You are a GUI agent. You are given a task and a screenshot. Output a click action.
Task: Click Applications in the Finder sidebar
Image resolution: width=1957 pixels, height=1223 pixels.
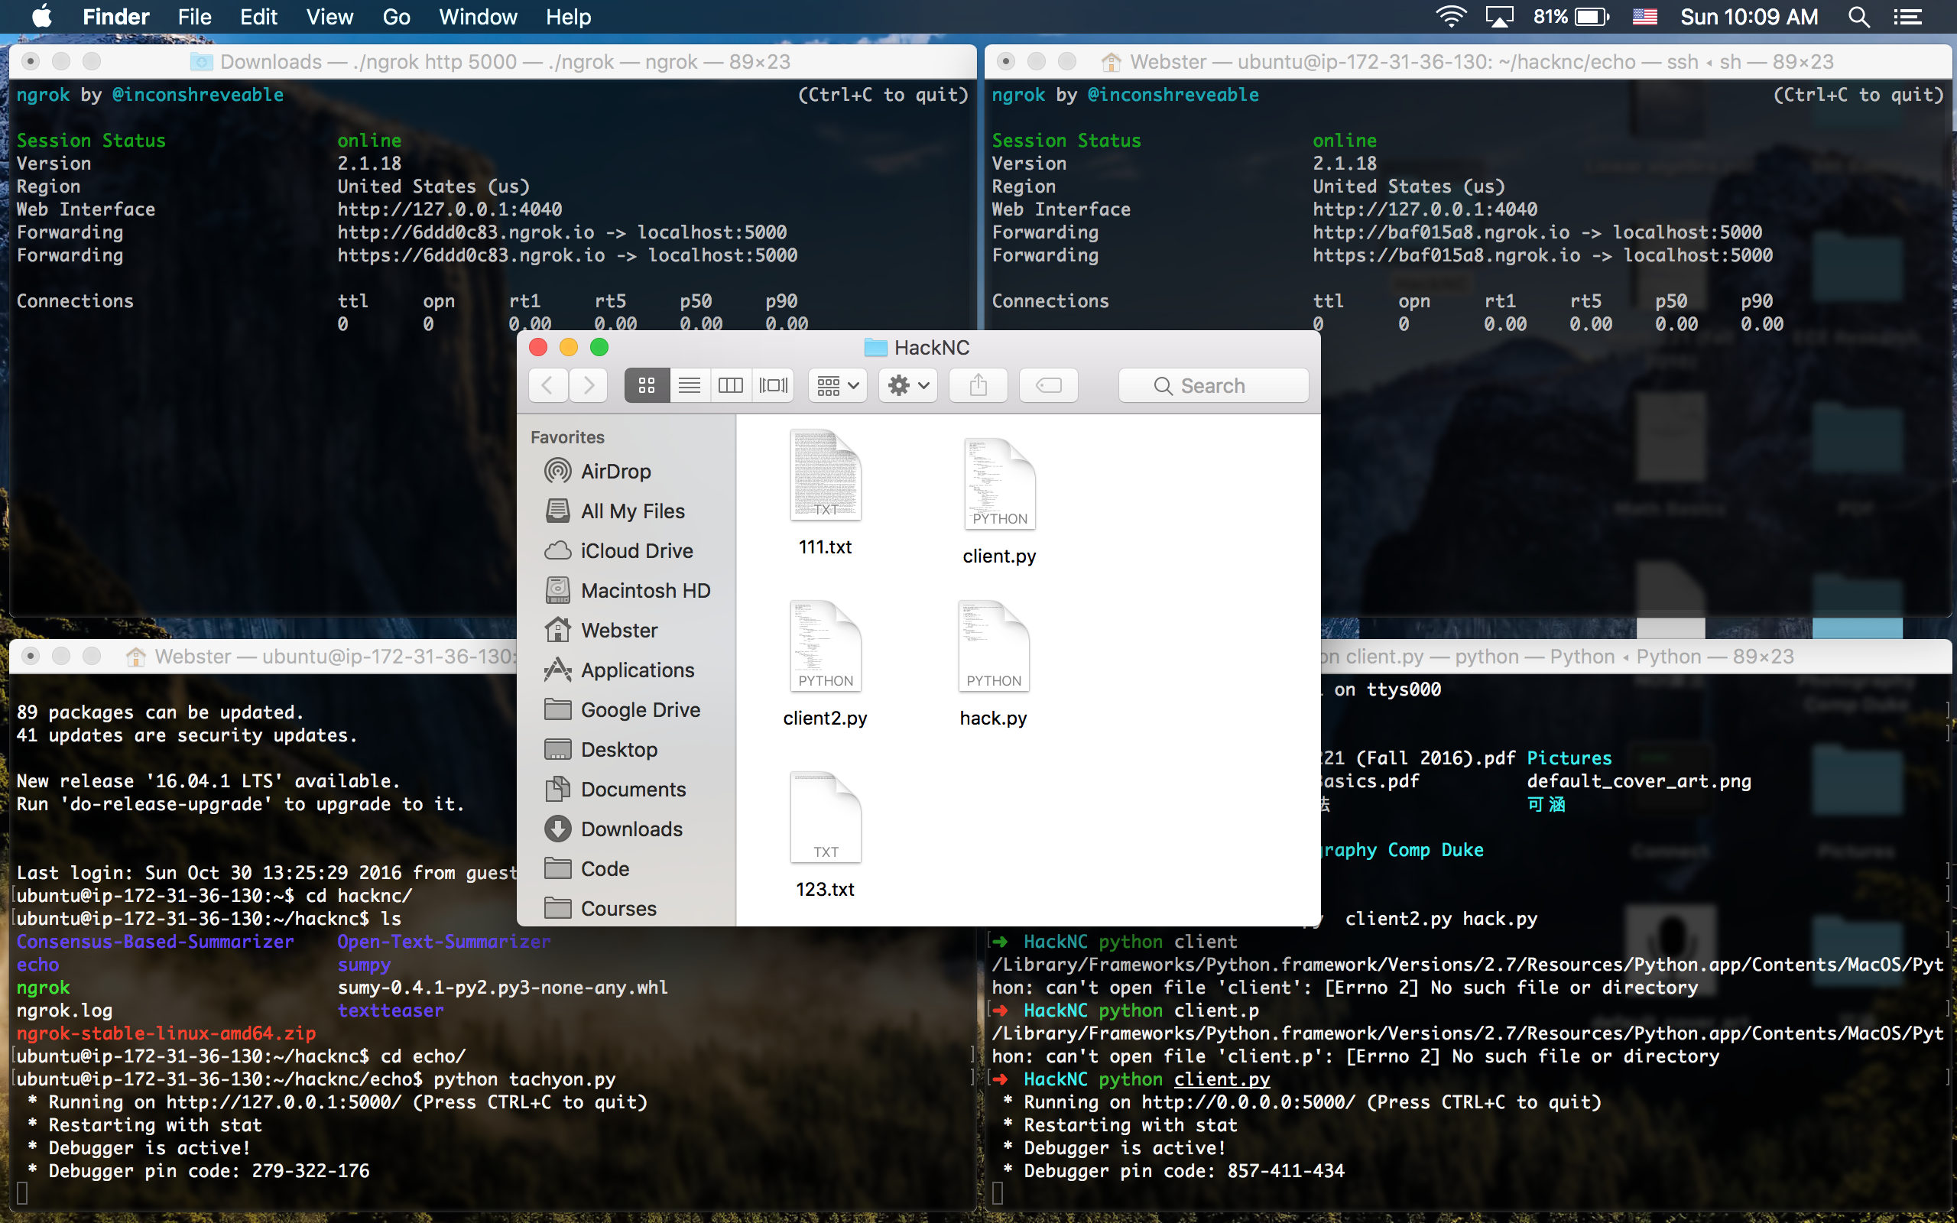638,670
